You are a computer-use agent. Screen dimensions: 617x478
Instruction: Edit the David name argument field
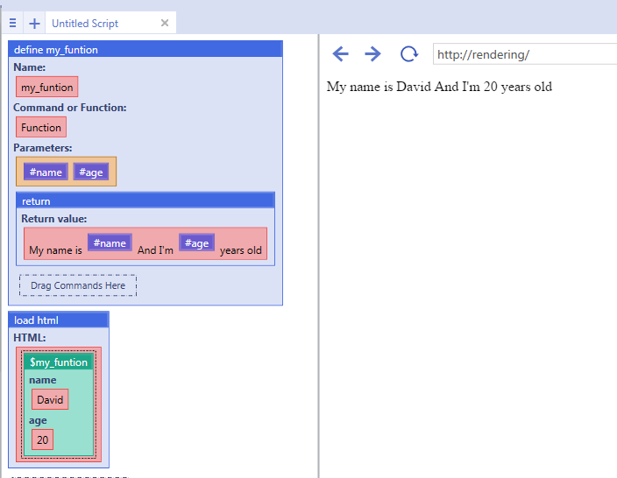(50, 400)
